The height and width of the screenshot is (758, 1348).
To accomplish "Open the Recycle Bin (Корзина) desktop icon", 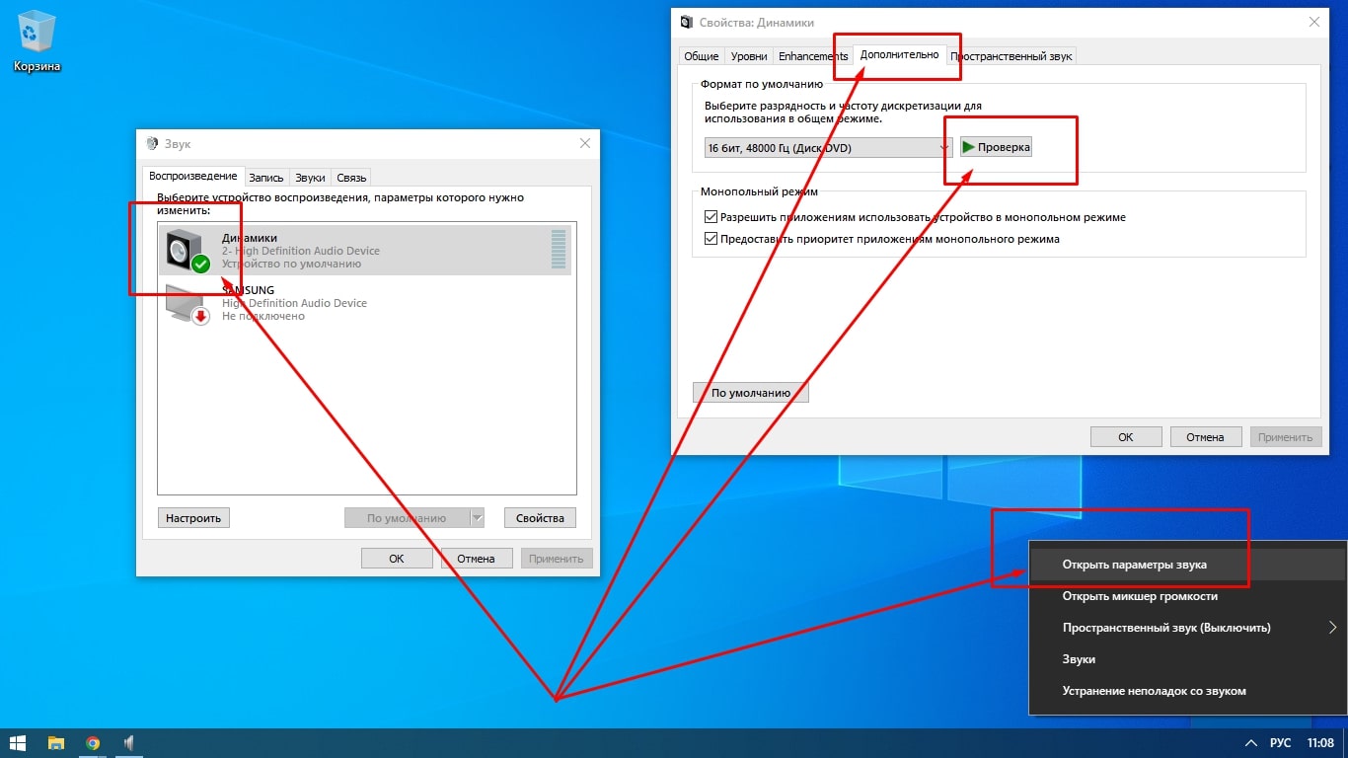I will coord(37,36).
